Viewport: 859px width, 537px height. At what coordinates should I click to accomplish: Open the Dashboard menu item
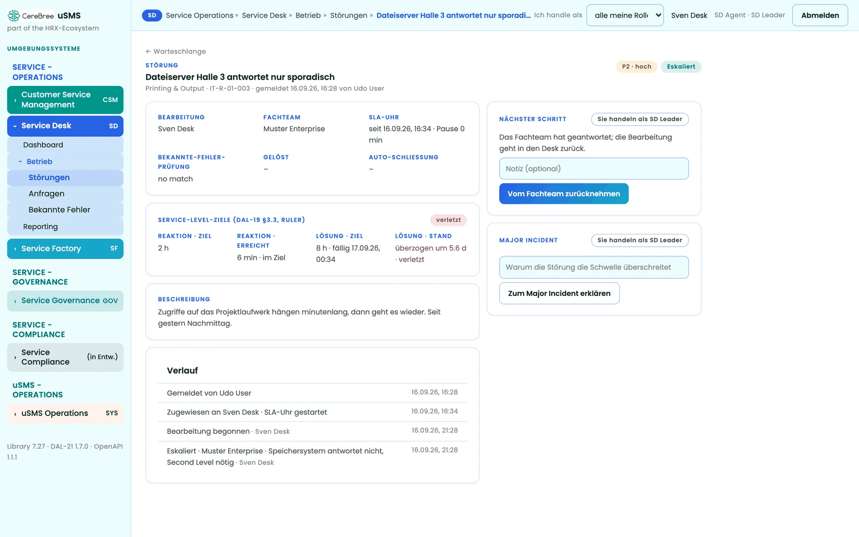[x=65, y=145]
